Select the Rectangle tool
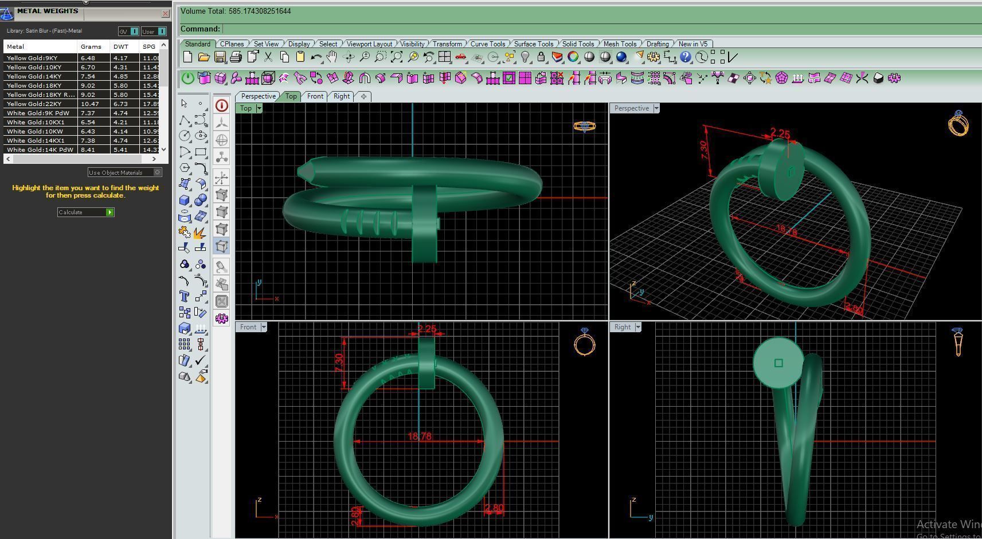The height and width of the screenshot is (539, 982). (201, 152)
